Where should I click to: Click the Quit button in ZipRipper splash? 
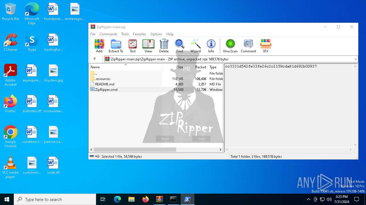click(201, 139)
